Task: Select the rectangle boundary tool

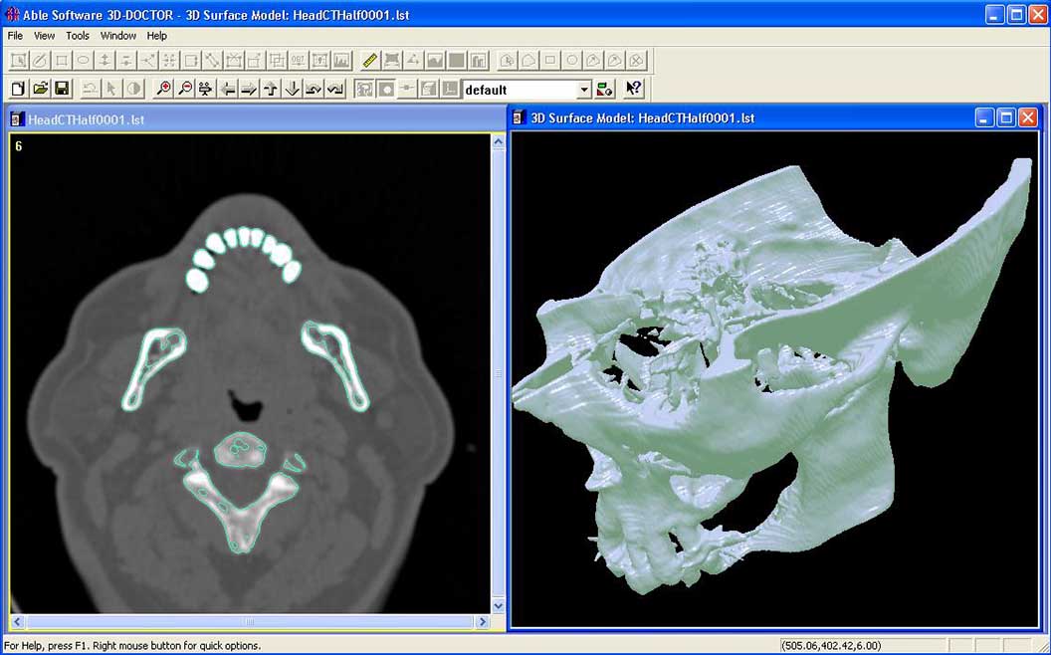Action: [x=62, y=60]
